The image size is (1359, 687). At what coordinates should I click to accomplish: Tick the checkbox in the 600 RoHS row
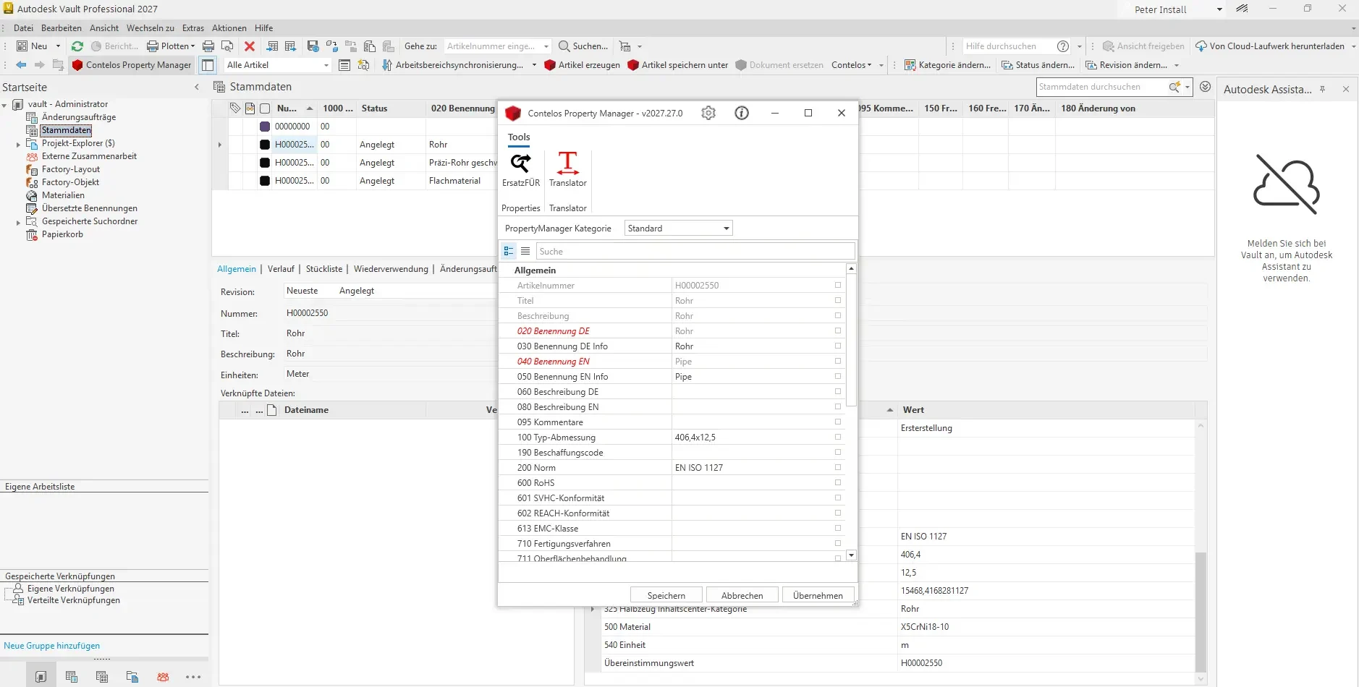coord(838,482)
